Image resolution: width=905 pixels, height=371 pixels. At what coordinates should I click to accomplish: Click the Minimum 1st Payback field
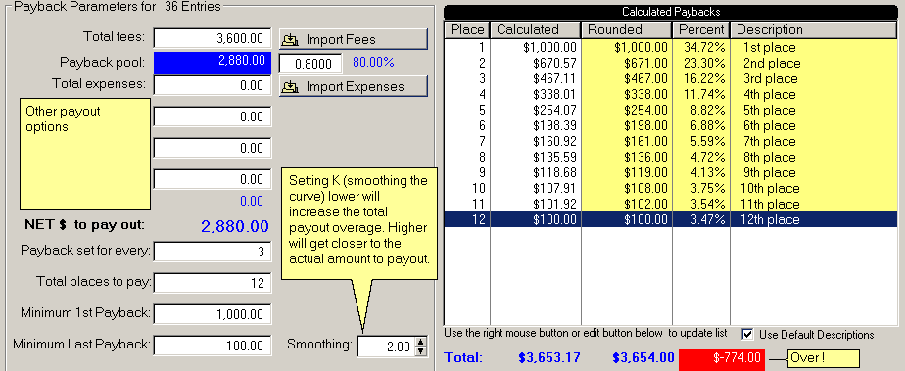(212, 314)
